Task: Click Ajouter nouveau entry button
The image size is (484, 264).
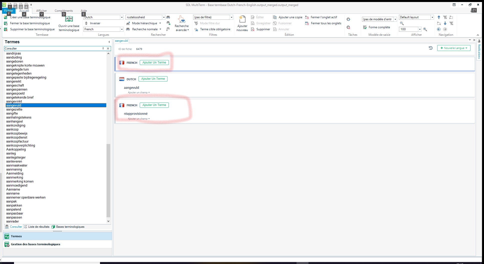Action: tap(242, 23)
